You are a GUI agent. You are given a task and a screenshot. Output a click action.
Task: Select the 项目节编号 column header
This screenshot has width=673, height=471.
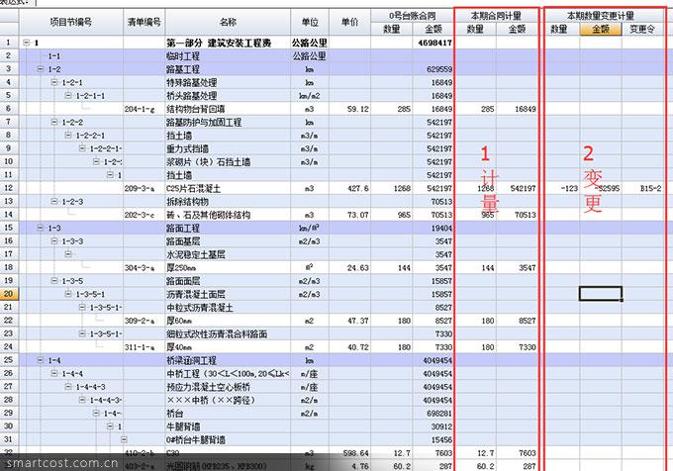coord(71,22)
